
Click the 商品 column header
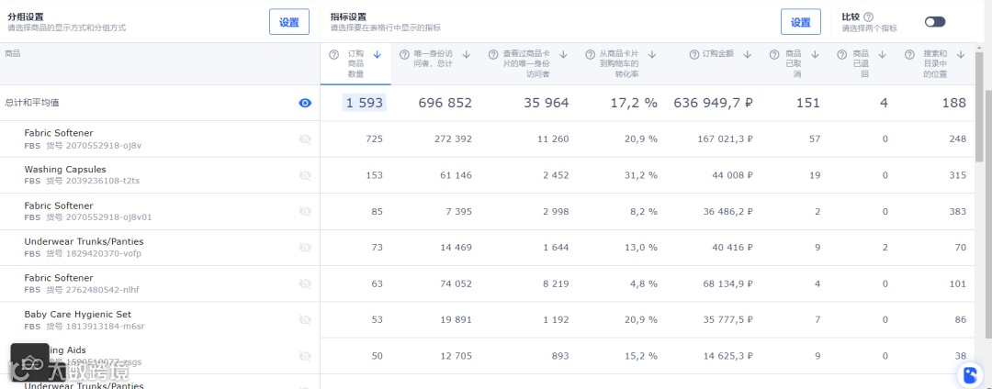click(13, 54)
